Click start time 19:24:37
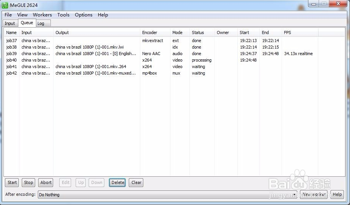 tap(248, 54)
